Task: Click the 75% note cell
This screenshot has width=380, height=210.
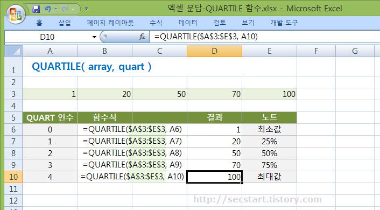Action: click(x=270, y=165)
